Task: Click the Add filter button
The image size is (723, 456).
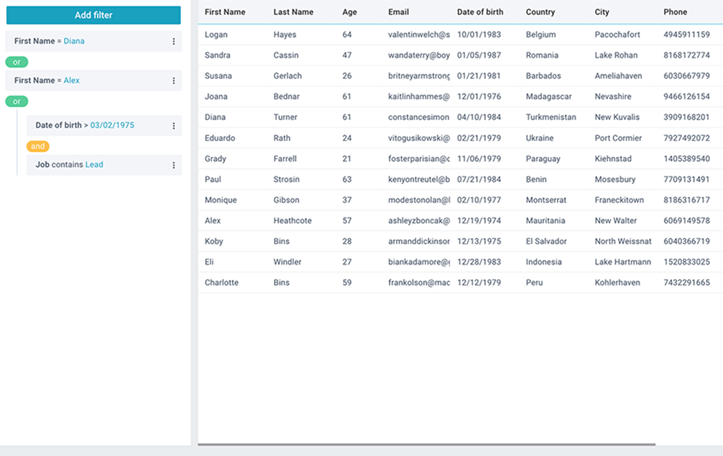Action: tap(93, 15)
